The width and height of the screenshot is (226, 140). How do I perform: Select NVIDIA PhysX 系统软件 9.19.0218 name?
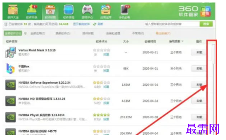pos(41,115)
